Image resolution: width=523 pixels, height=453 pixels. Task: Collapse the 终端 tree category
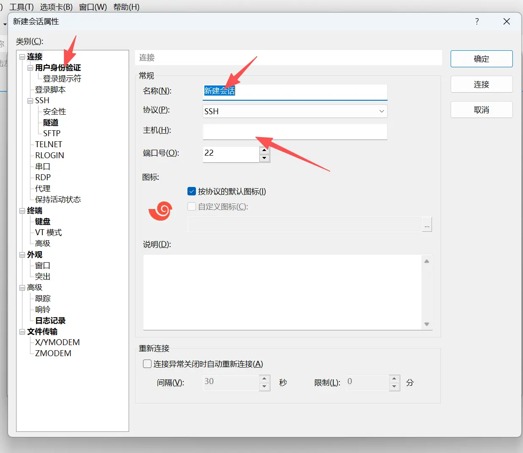22,211
